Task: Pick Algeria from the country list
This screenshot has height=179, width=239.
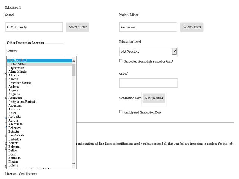Action: pyautogui.click(x=40, y=79)
